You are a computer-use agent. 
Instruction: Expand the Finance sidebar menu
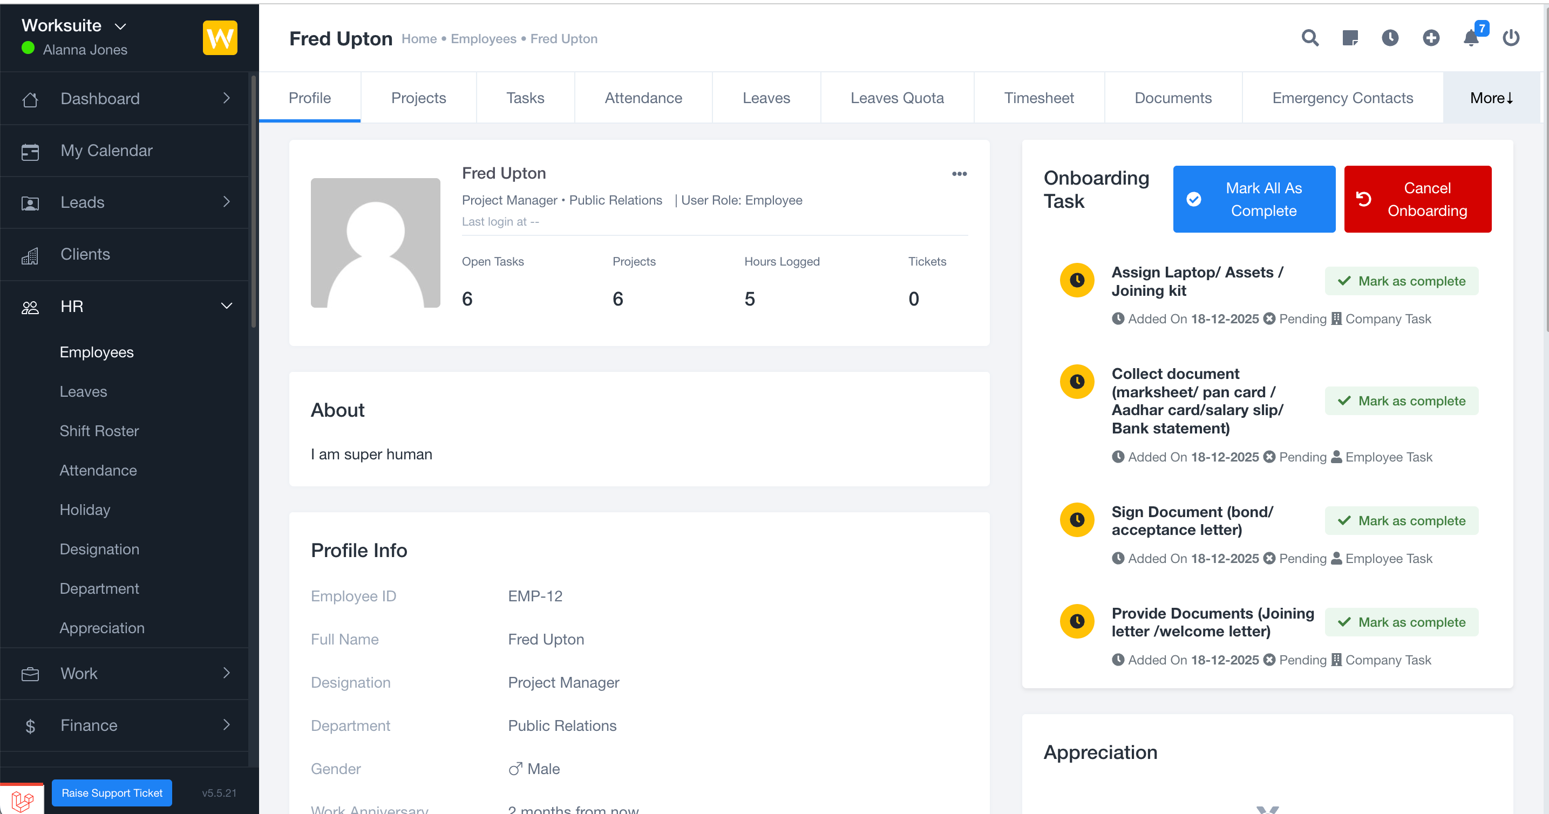coord(226,725)
